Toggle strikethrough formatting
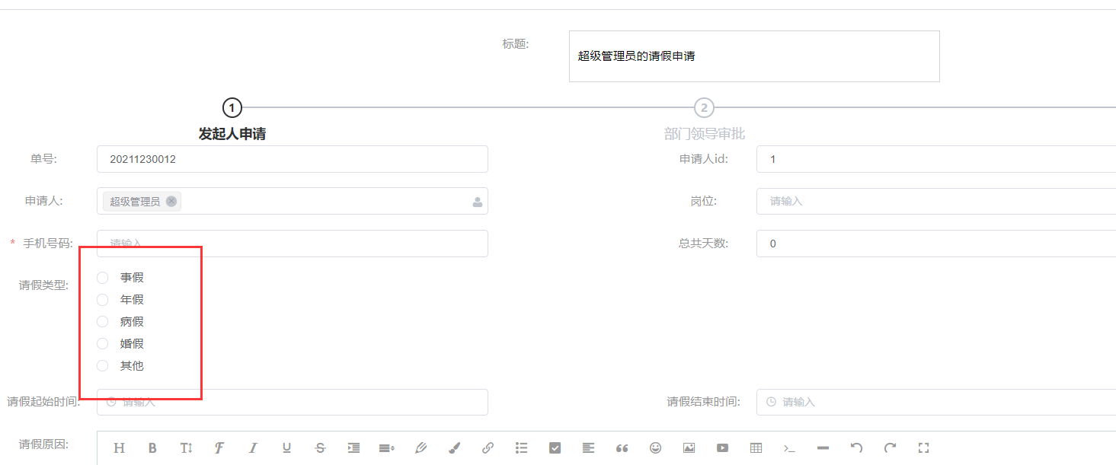Viewport: 1116px width, 465px height. 320,448
